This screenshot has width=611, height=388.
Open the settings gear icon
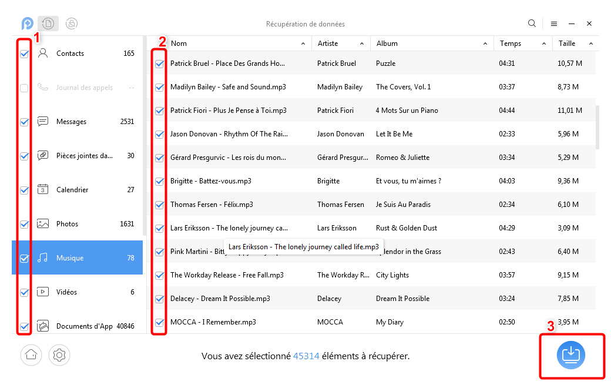[x=59, y=354]
